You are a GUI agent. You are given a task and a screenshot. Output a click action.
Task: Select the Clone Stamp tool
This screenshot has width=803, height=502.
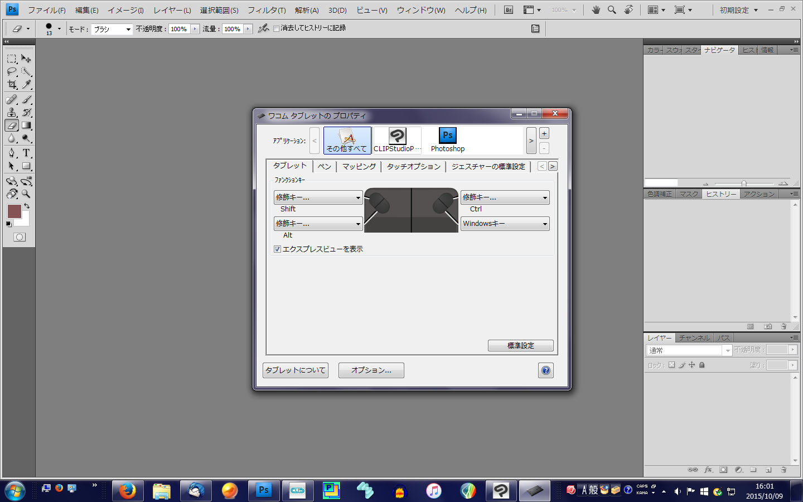coord(12,112)
